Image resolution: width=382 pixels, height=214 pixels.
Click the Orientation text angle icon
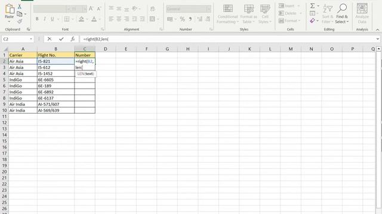click(135, 9)
